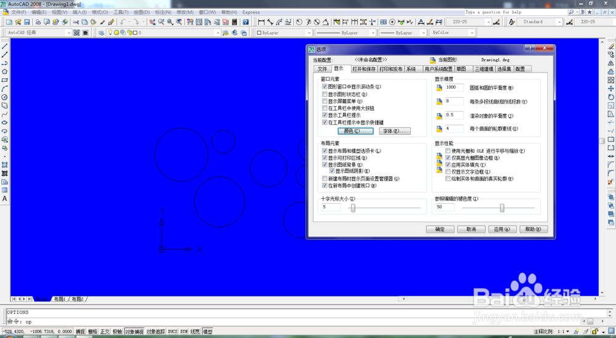Switch to the 打开和保存 tab
Screen dimensions: 616x338
point(364,69)
